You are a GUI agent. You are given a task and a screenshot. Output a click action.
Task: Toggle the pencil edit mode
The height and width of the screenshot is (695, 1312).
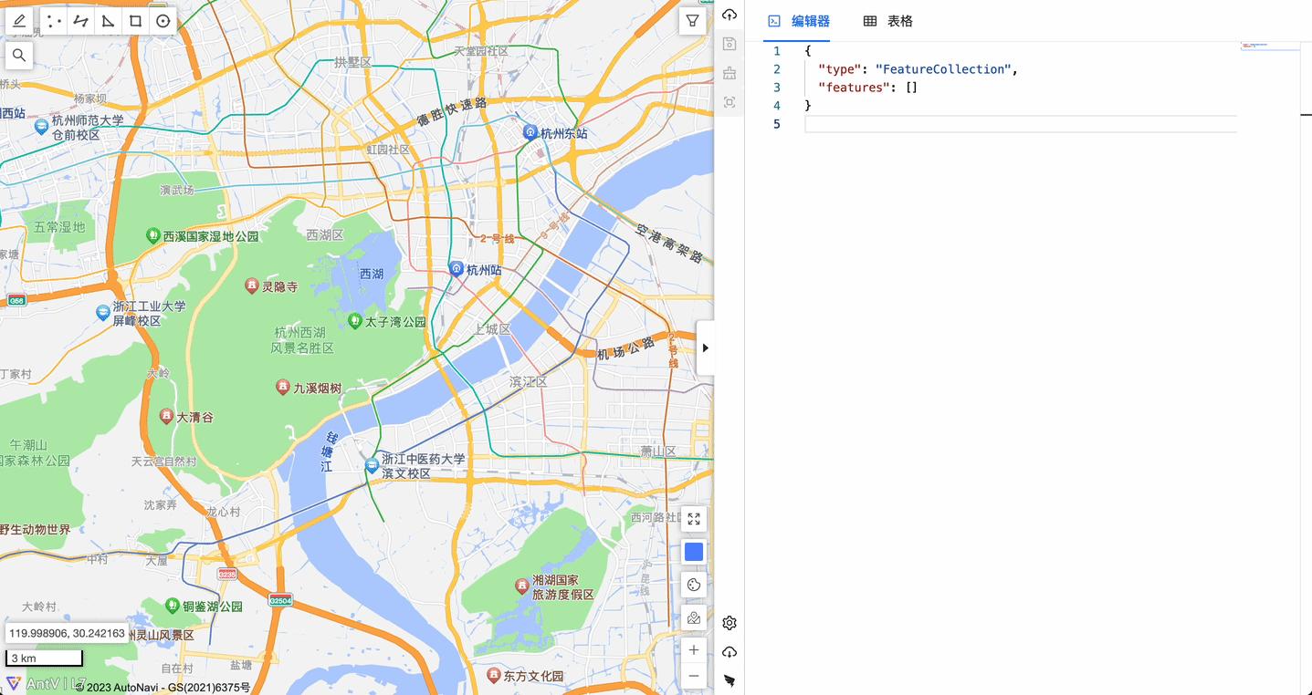click(x=19, y=20)
